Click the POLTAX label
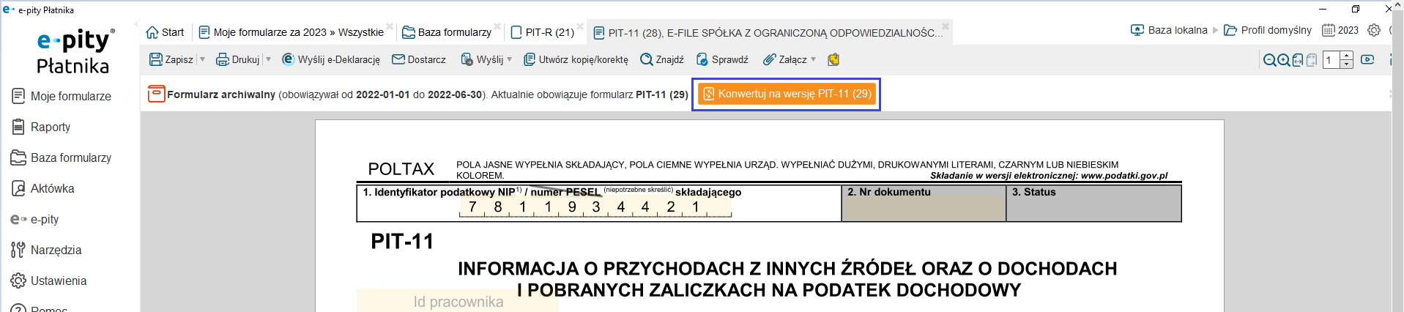 (x=401, y=169)
